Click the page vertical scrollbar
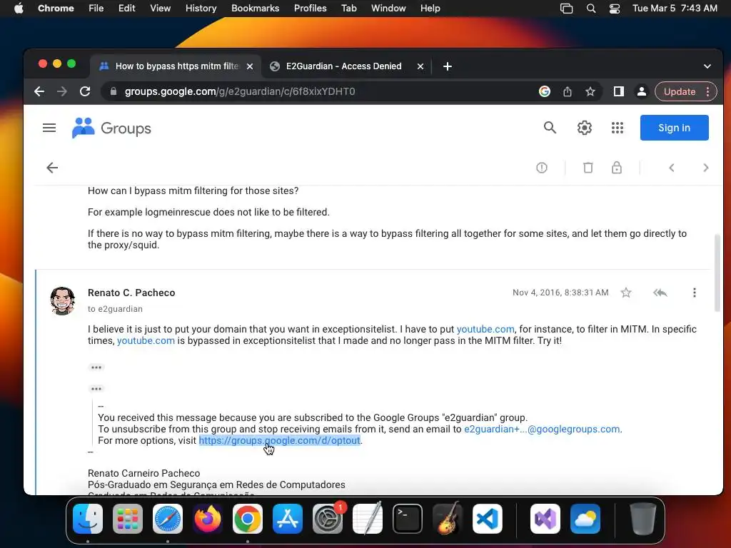 (x=717, y=273)
